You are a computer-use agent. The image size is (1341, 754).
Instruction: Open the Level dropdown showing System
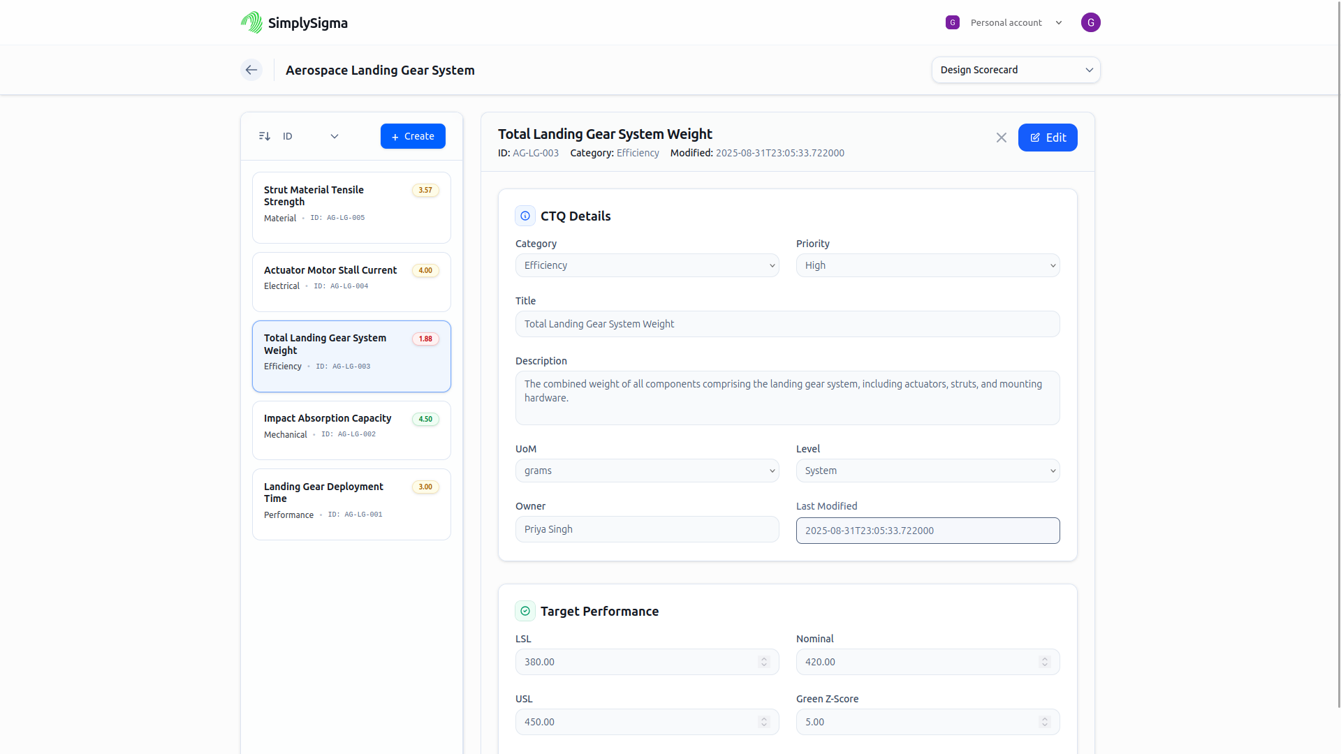[928, 471]
